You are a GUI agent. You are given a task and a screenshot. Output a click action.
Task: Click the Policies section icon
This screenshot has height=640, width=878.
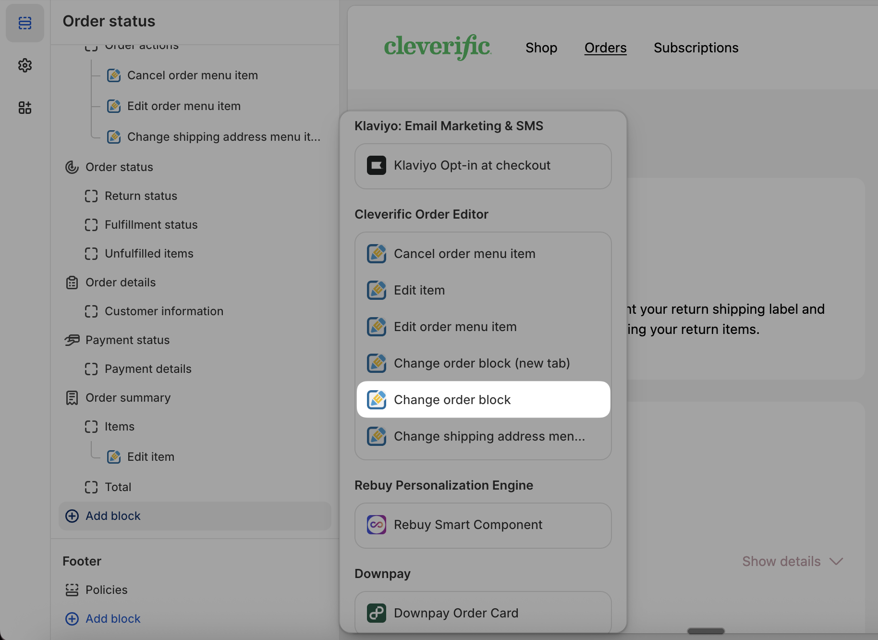pos(72,590)
